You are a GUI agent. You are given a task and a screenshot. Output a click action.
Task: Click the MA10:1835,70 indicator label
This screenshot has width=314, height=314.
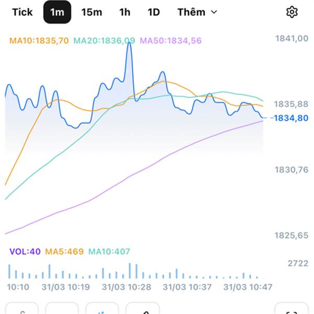39,40
